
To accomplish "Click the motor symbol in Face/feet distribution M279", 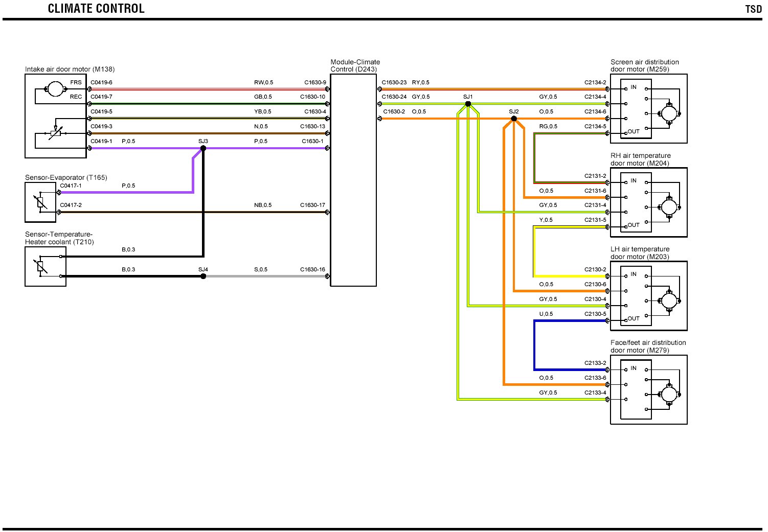I will [669, 394].
